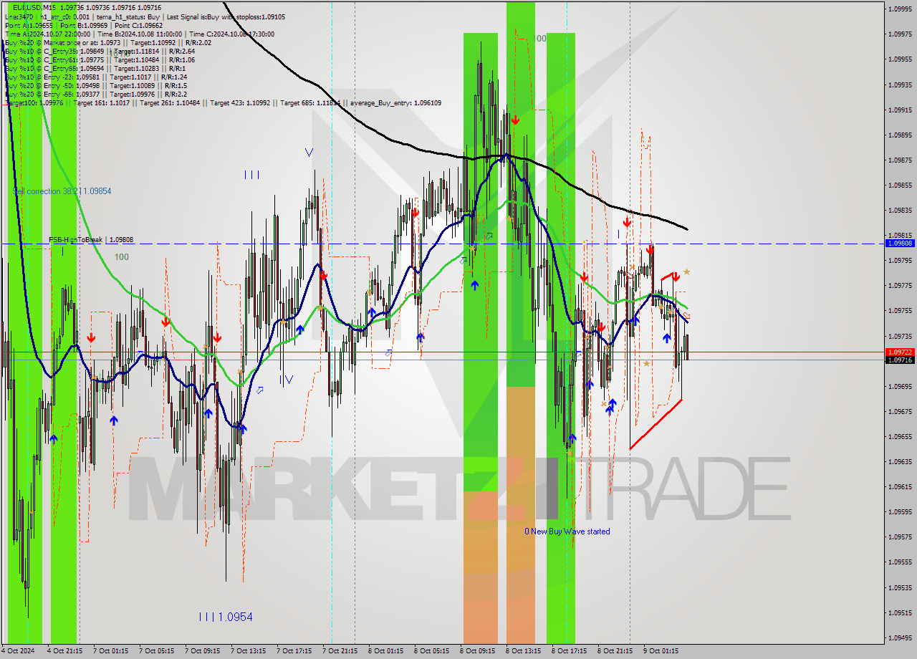The height and width of the screenshot is (659, 917).
Task: Click the 1.09495 price axis value
Action: click(x=900, y=638)
